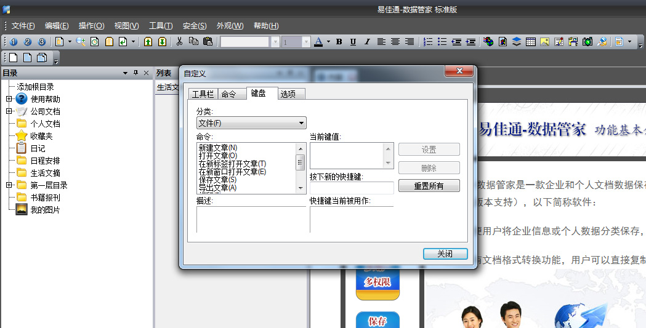The width and height of the screenshot is (646, 328).
Task: Toggle the pin on the 目录 panel
Action: [136, 73]
